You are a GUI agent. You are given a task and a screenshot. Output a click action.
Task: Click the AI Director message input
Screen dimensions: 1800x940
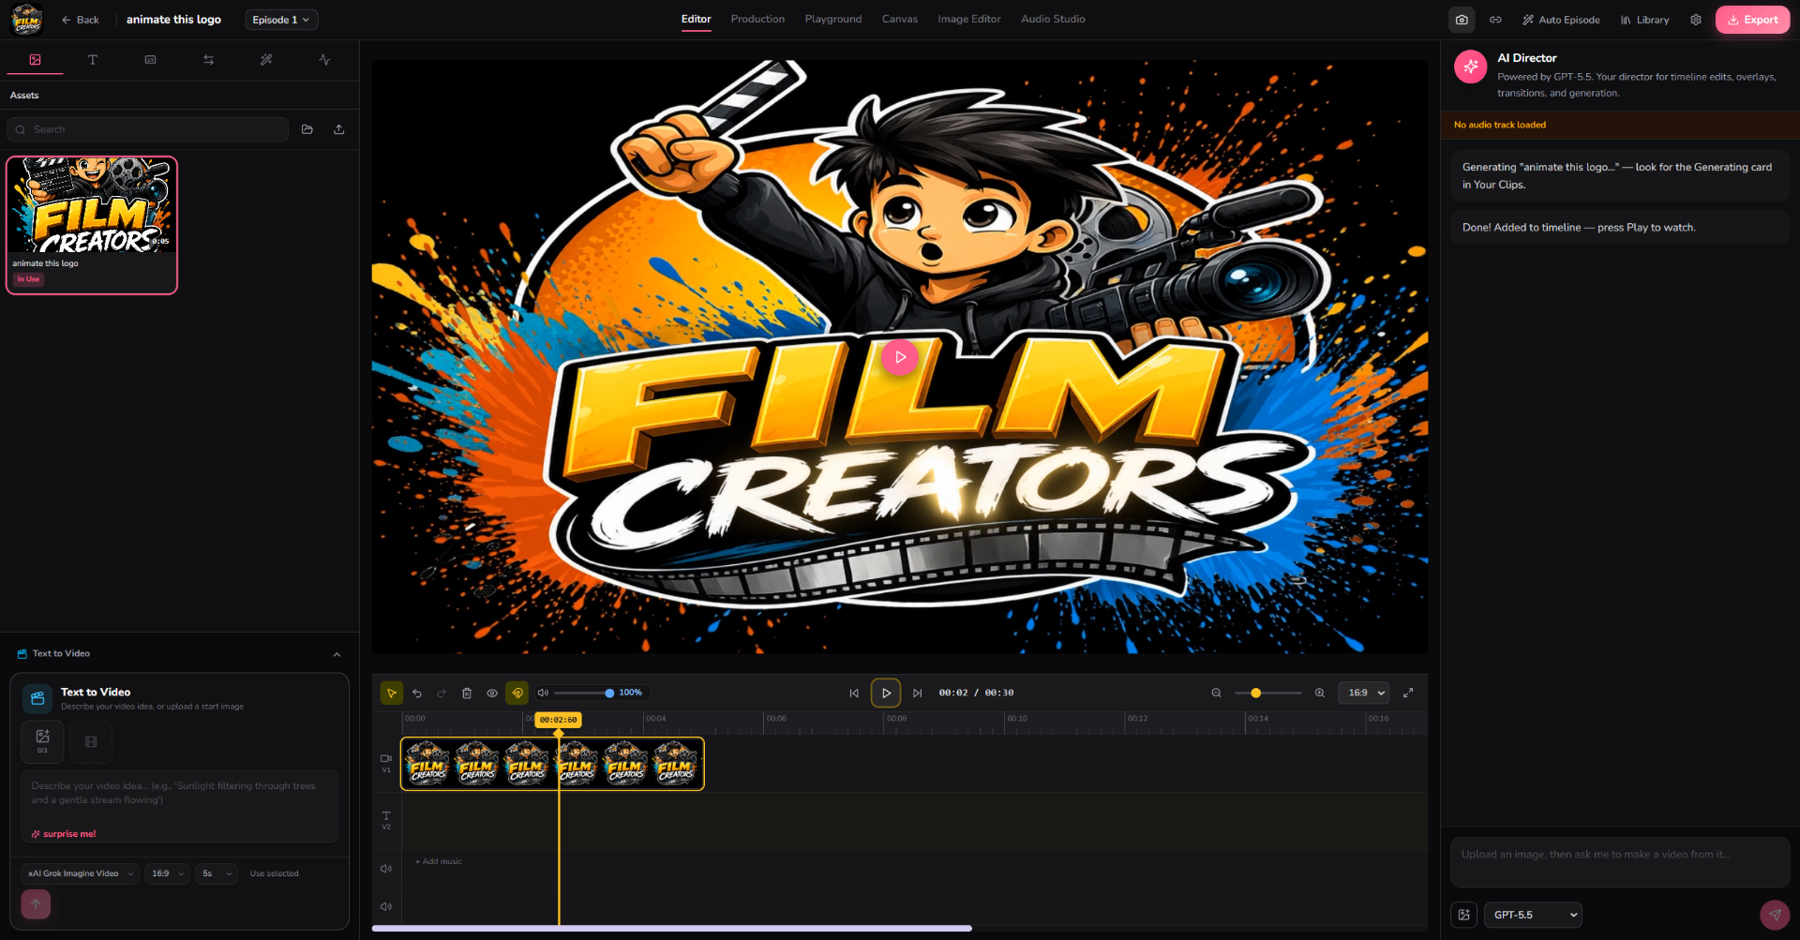(x=1620, y=862)
